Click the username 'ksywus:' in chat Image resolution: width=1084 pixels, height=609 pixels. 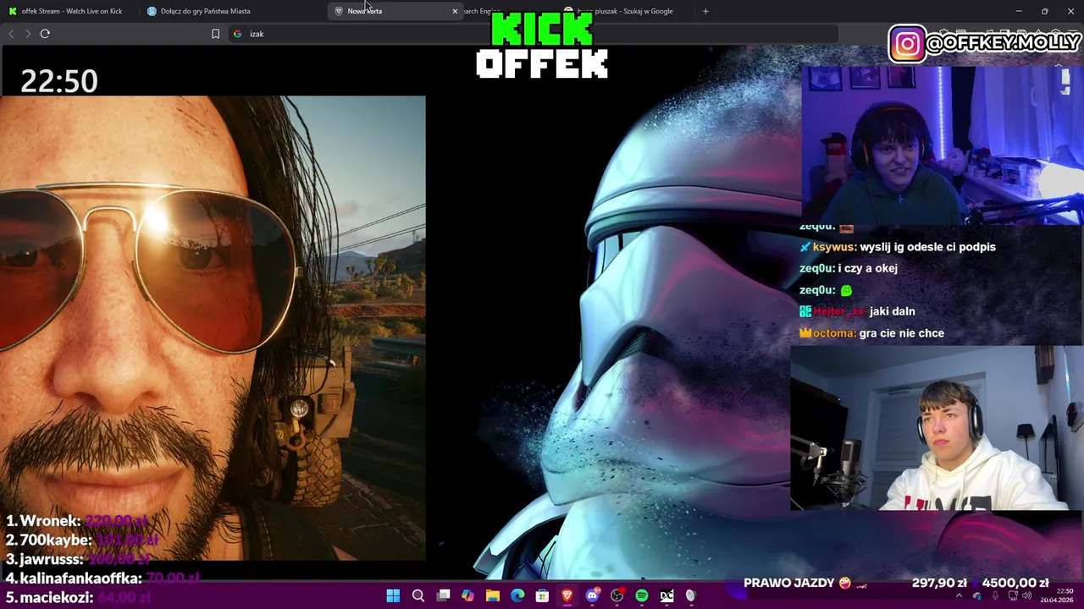pyautogui.click(x=834, y=247)
